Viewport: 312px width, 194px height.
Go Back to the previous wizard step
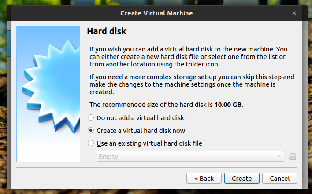click(204, 178)
